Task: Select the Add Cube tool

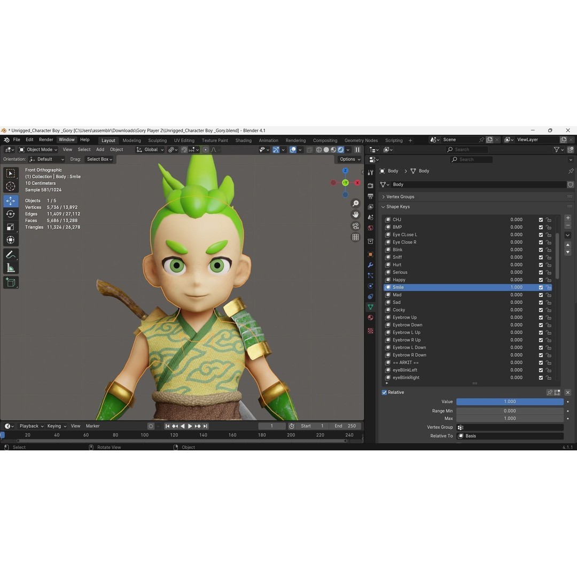Action: point(11,282)
